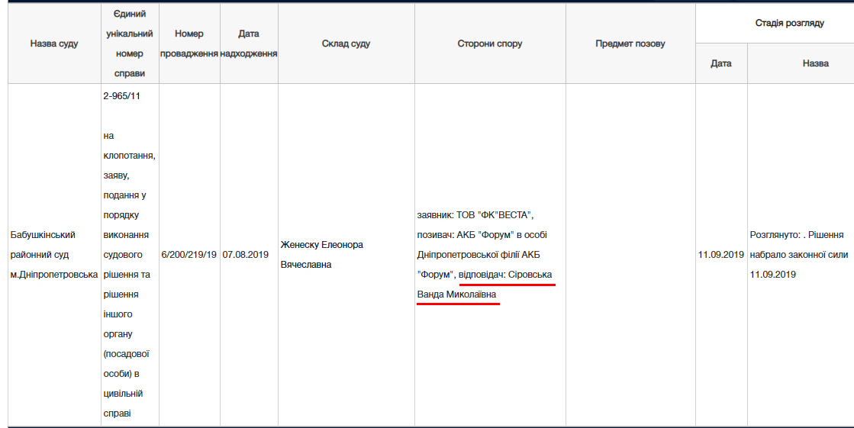Click the 'Дата надходження' column header
This screenshot has width=854, height=428.
248,43
